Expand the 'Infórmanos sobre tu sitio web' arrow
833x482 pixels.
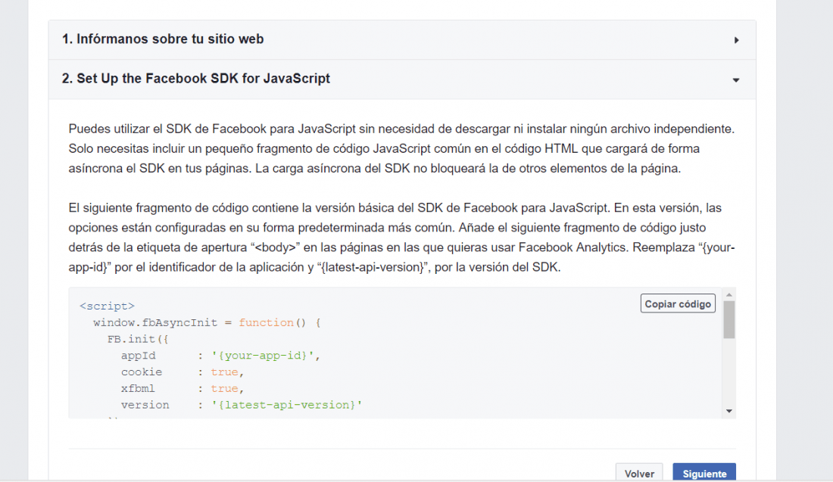[736, 40]
